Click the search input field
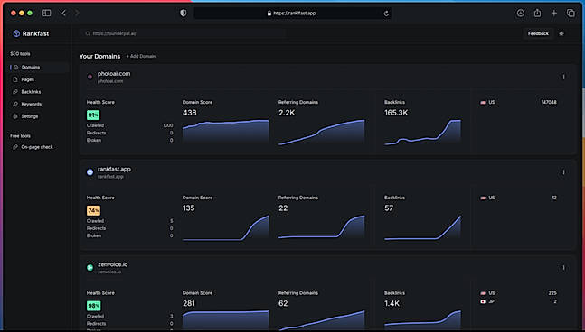Image resolution: width=585 pixels, height=332 pixels. (183, 33)
